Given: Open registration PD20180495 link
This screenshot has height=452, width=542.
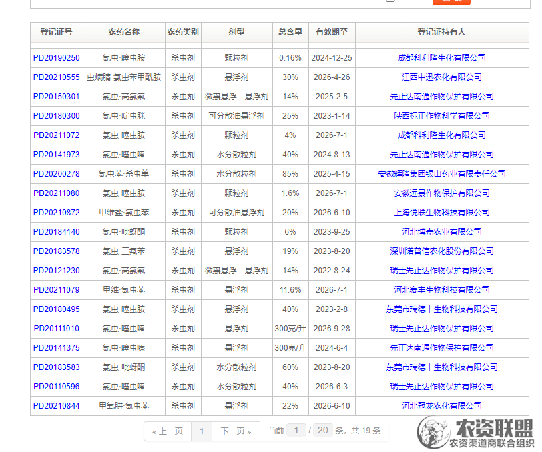Looking at the screenshot, I should point(57,309).
